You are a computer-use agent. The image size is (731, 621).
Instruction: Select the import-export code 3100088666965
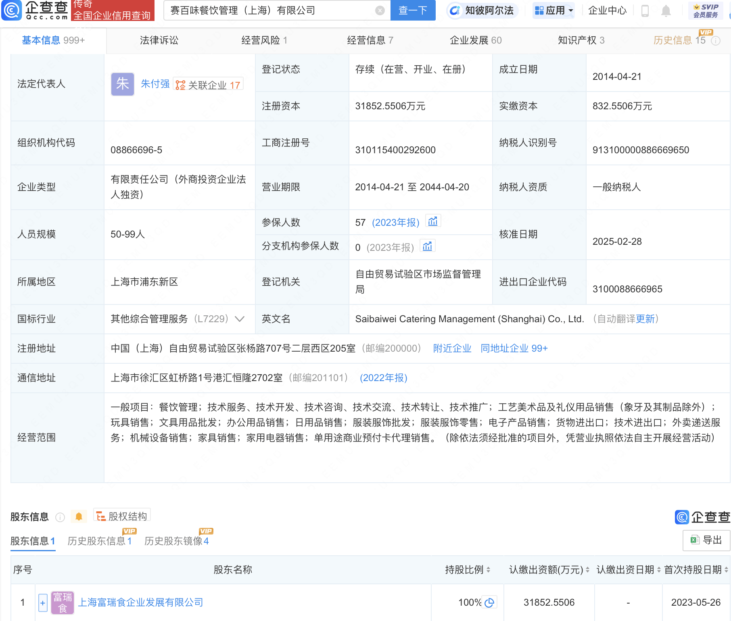pyautogui.click(x=627, y=289)
